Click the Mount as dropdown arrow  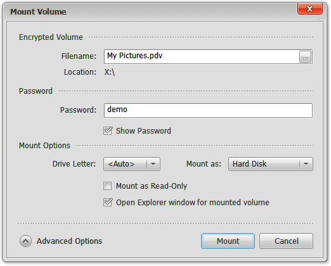pyautogui.click(x=306, y=164)
